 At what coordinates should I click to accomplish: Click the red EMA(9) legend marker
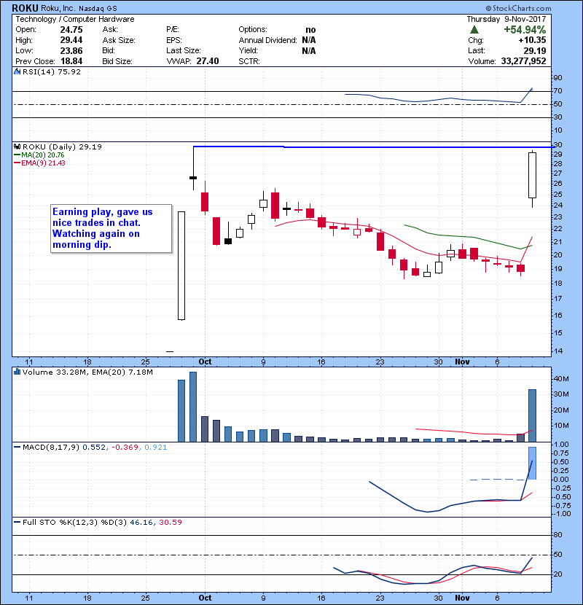coord(16,163)
